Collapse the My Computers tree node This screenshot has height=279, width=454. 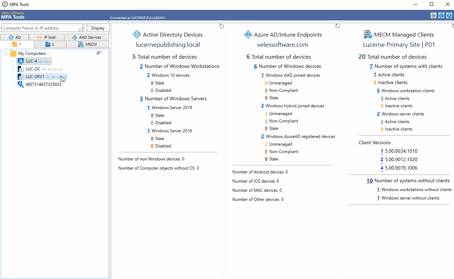(x=6, y=53)
